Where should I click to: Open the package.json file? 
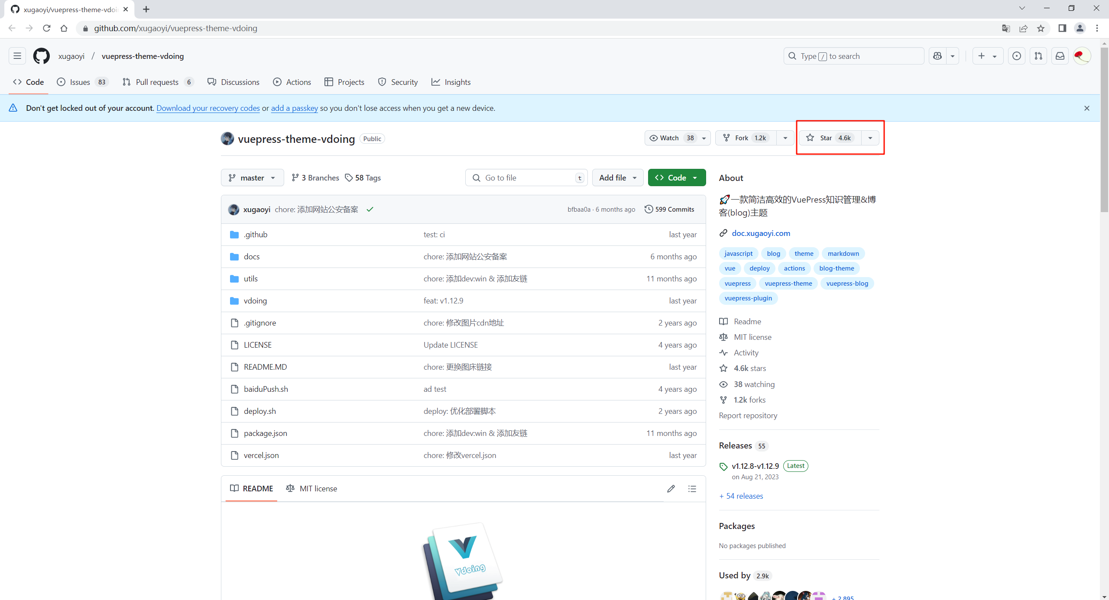point(266,433)
